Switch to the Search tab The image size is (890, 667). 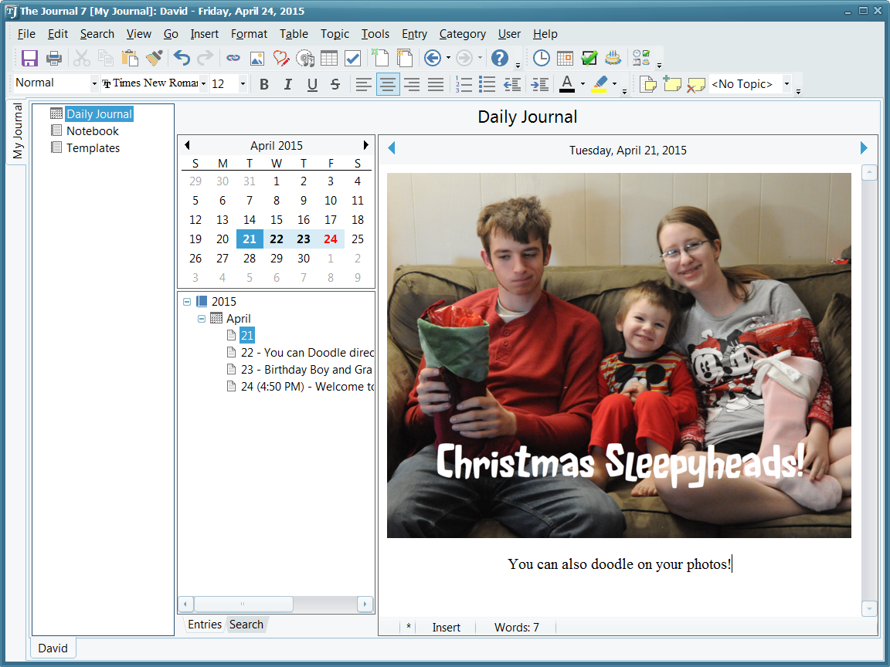click(x=246, y=625)
